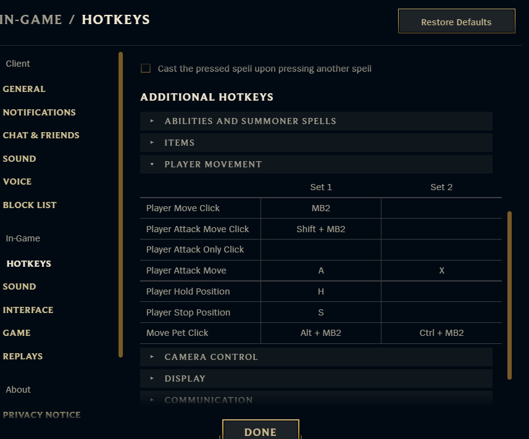The image size is (529, 439).
Task: Go to Notifications settings
Action: [39, 112]
